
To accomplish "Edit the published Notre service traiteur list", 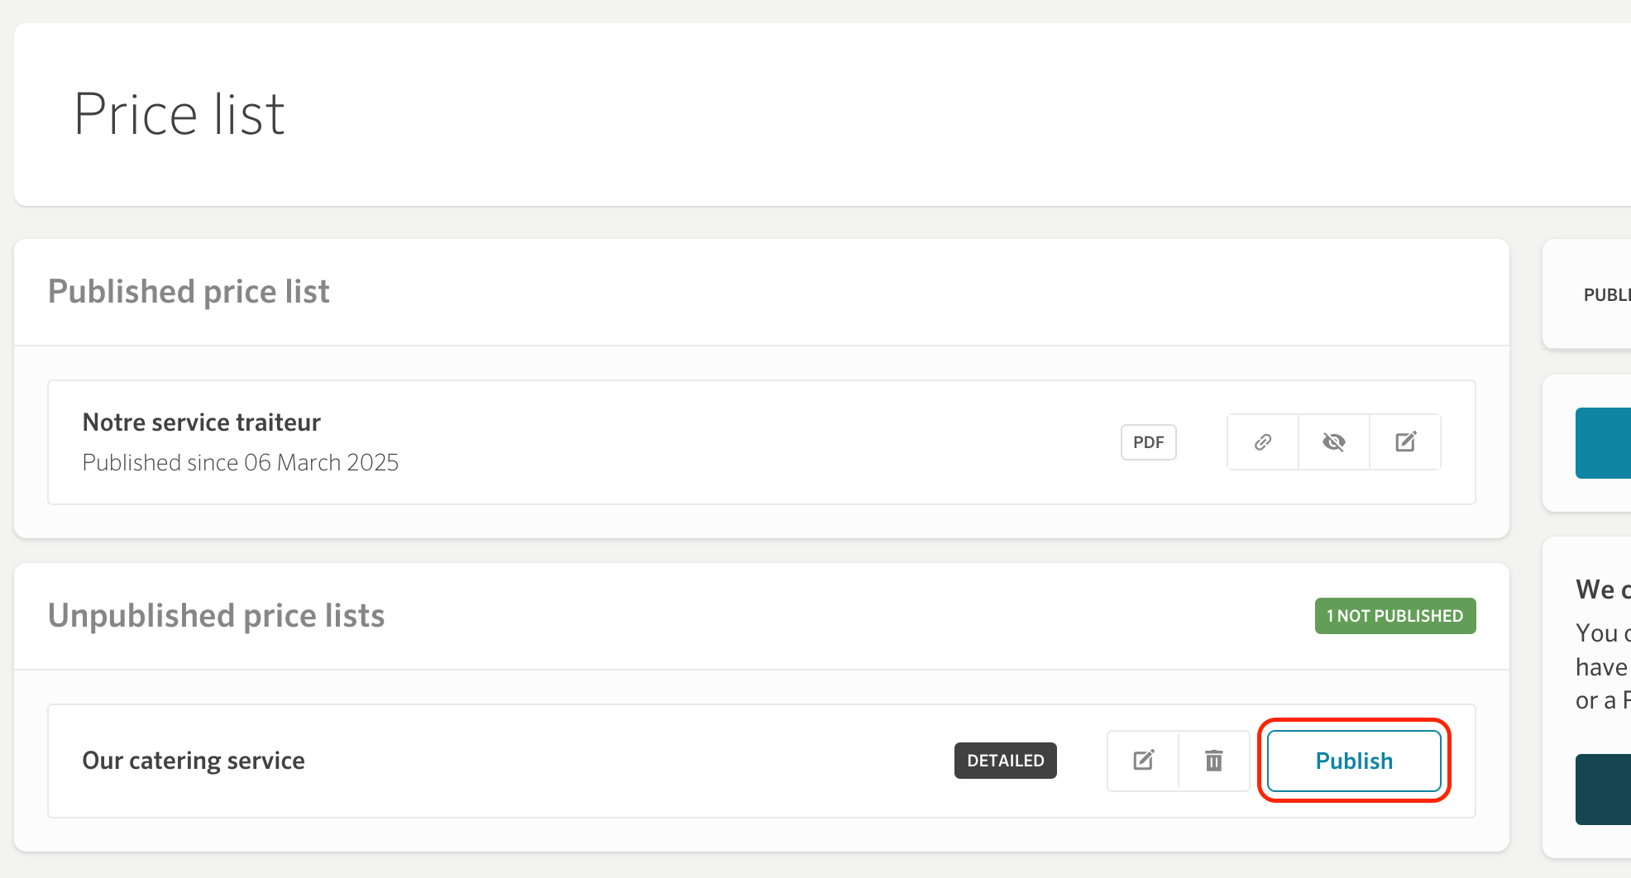I will tap(1406, 442).
